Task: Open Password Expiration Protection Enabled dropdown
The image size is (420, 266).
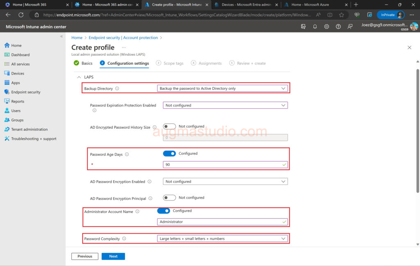Action: click(x=225, y=105)
